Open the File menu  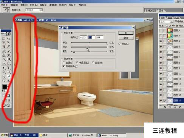[x=5, y=5]
